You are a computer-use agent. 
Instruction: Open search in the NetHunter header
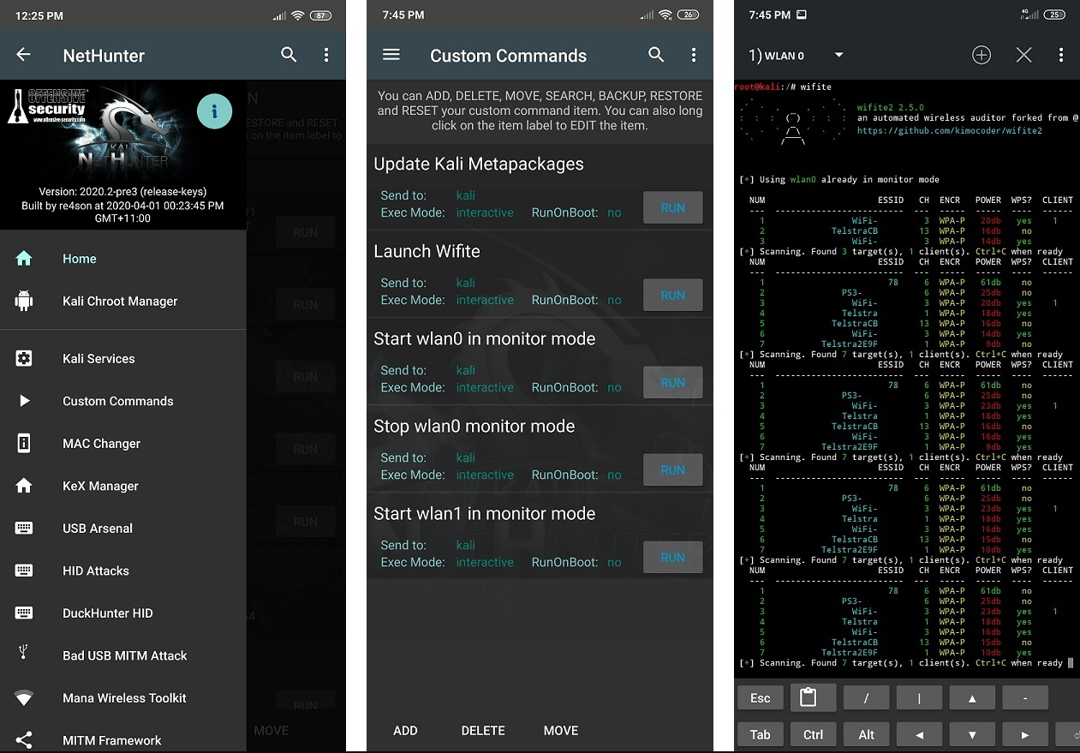289,55
